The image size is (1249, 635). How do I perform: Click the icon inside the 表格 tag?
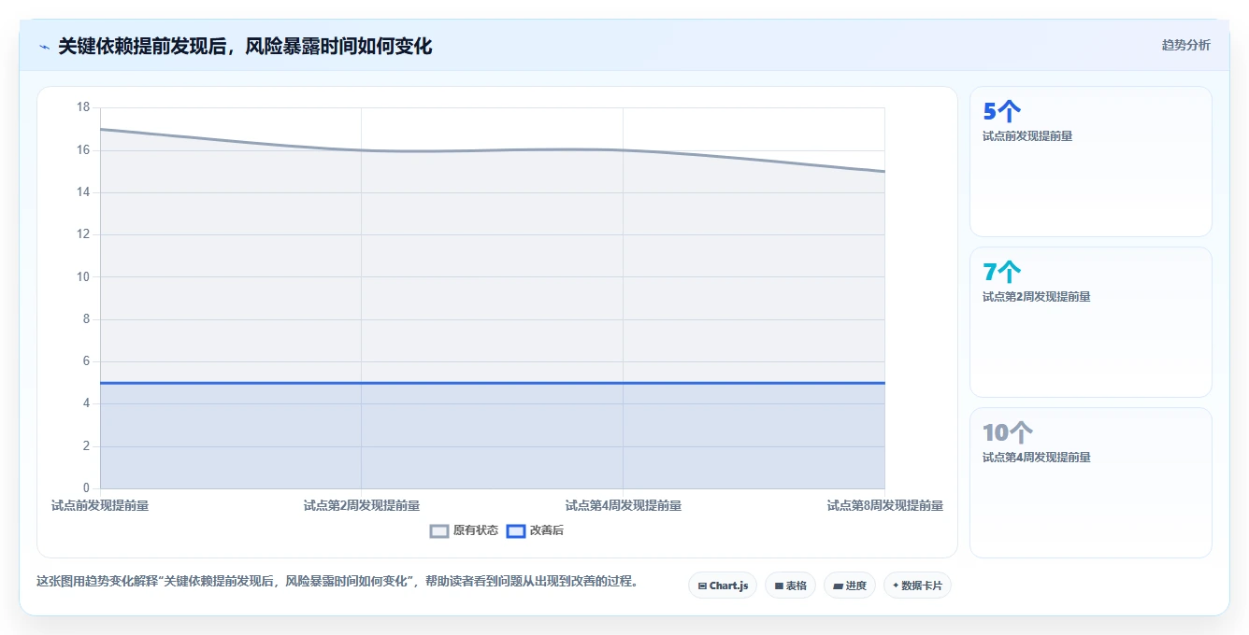point(779,586)
